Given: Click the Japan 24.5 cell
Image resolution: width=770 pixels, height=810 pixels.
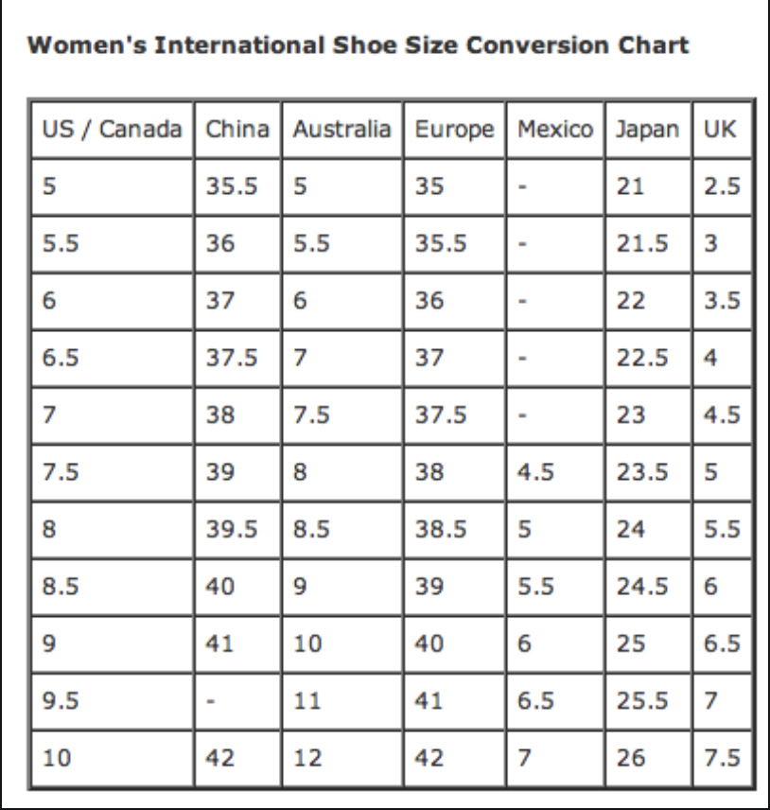Looking at the screenshot, I should 648,587.
